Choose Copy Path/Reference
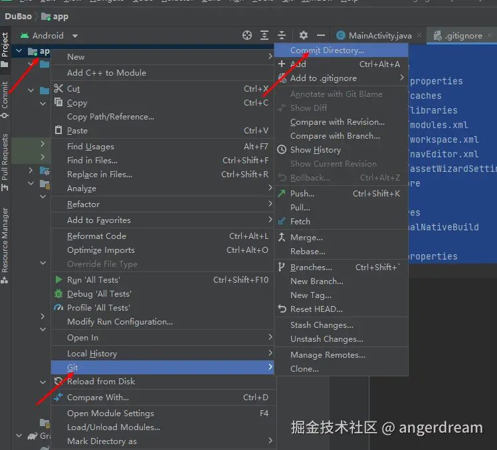The width and height of the screenshot is (497, 450). pyautogui.click(x=162, y=117)
